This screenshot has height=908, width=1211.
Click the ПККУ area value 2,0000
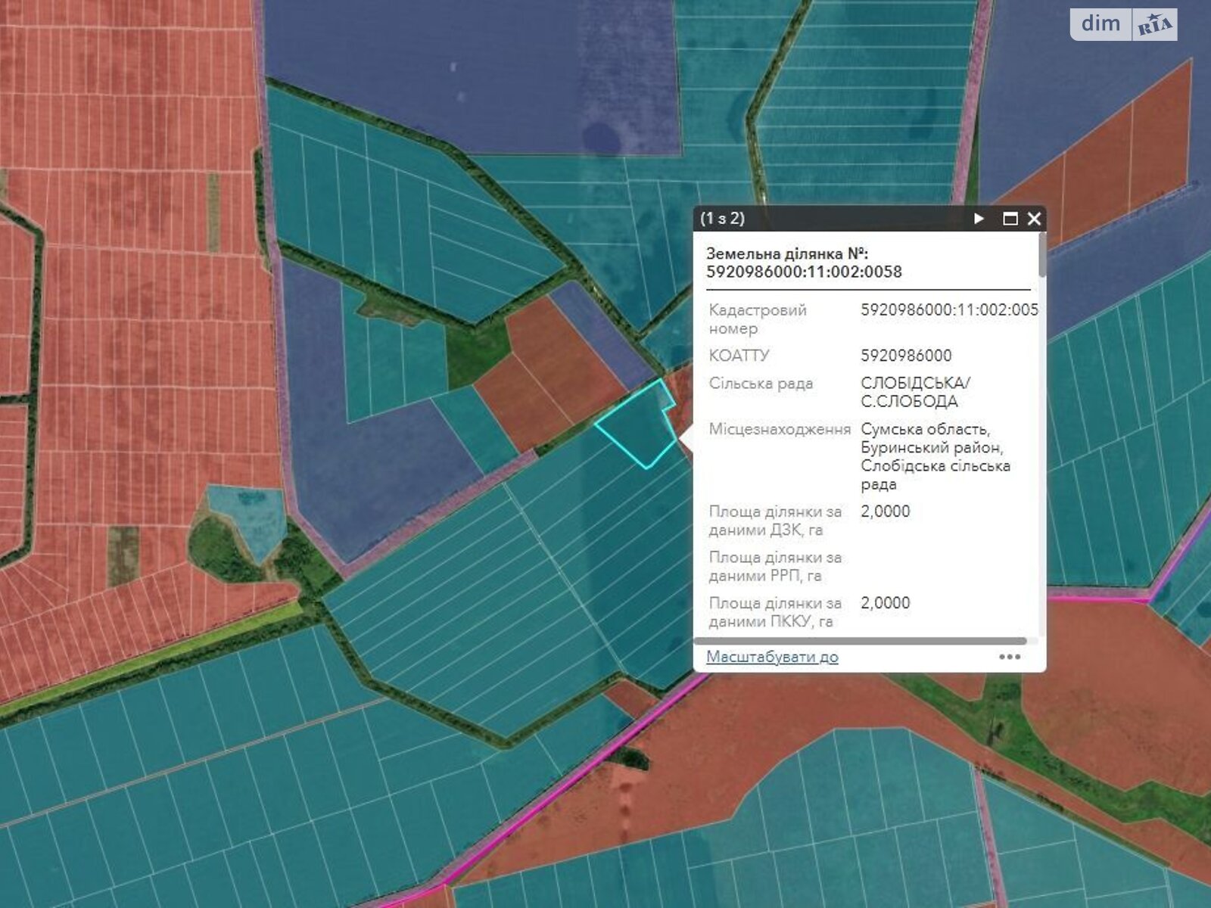pyautogui.click(x=885, y=603)
